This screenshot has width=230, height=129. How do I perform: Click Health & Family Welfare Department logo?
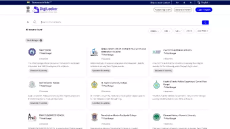pos(156,85)
